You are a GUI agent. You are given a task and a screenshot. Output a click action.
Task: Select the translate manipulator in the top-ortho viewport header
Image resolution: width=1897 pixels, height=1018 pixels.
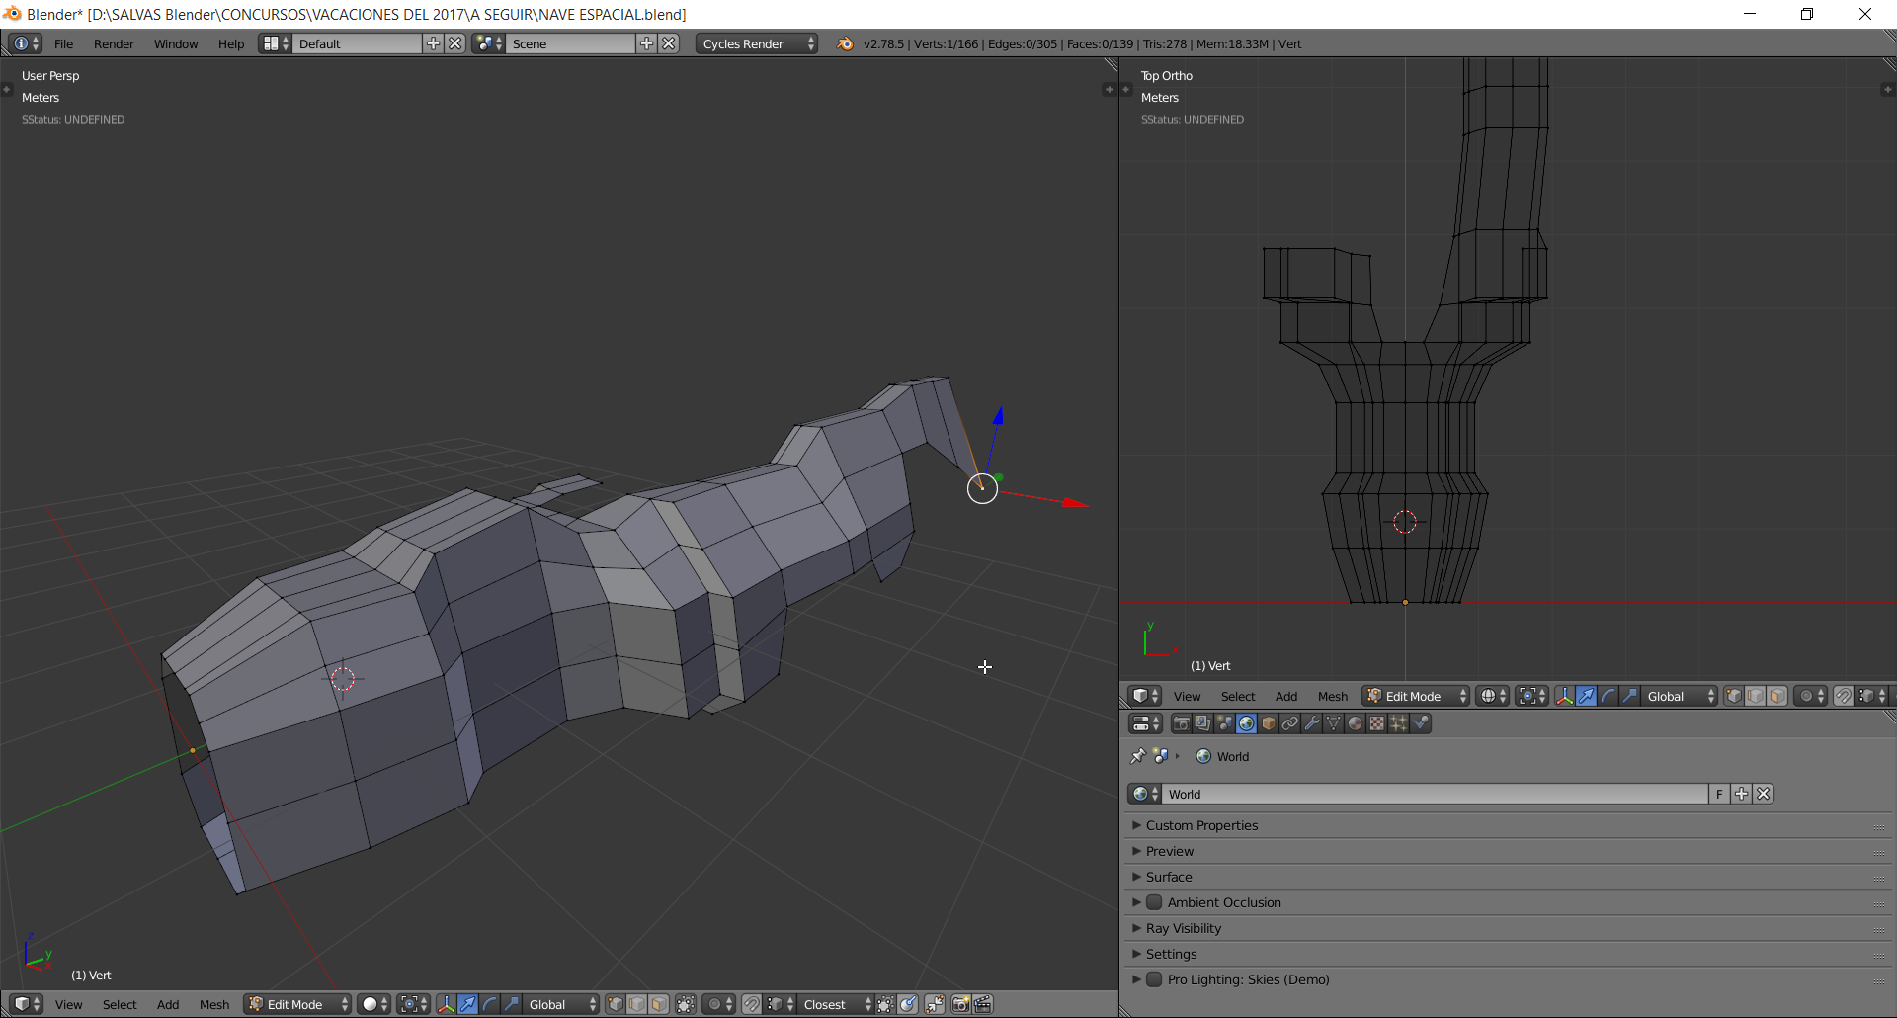[x=1587, y=696]
